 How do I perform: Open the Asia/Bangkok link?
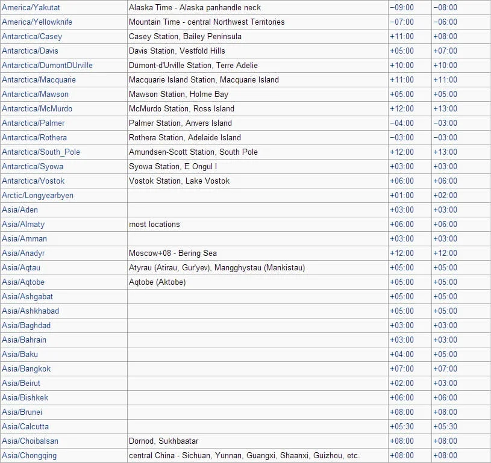[x=26, y=369]
